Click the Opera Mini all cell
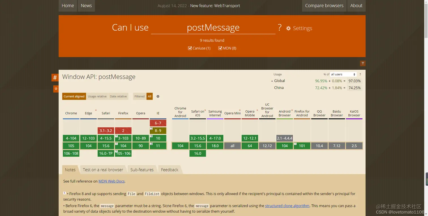428x216 pixels. pos(232,146)
